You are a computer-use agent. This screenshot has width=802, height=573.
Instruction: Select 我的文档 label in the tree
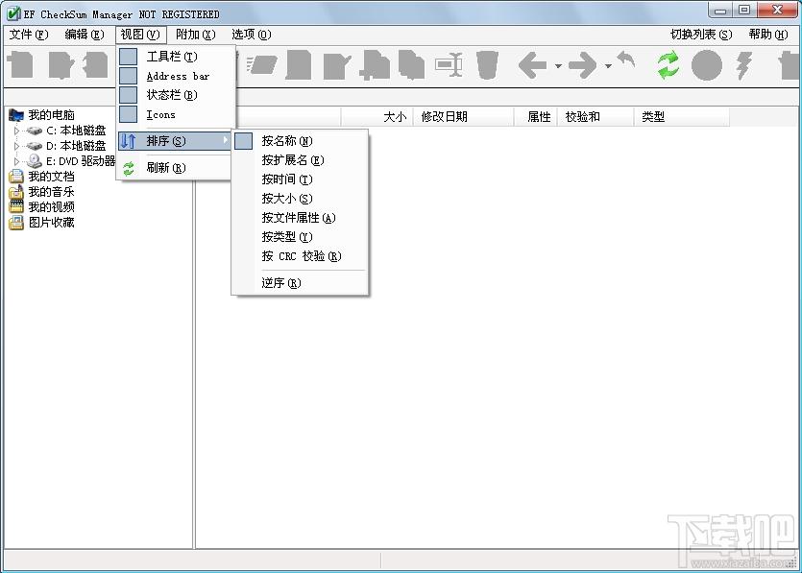tap(51, 177)
